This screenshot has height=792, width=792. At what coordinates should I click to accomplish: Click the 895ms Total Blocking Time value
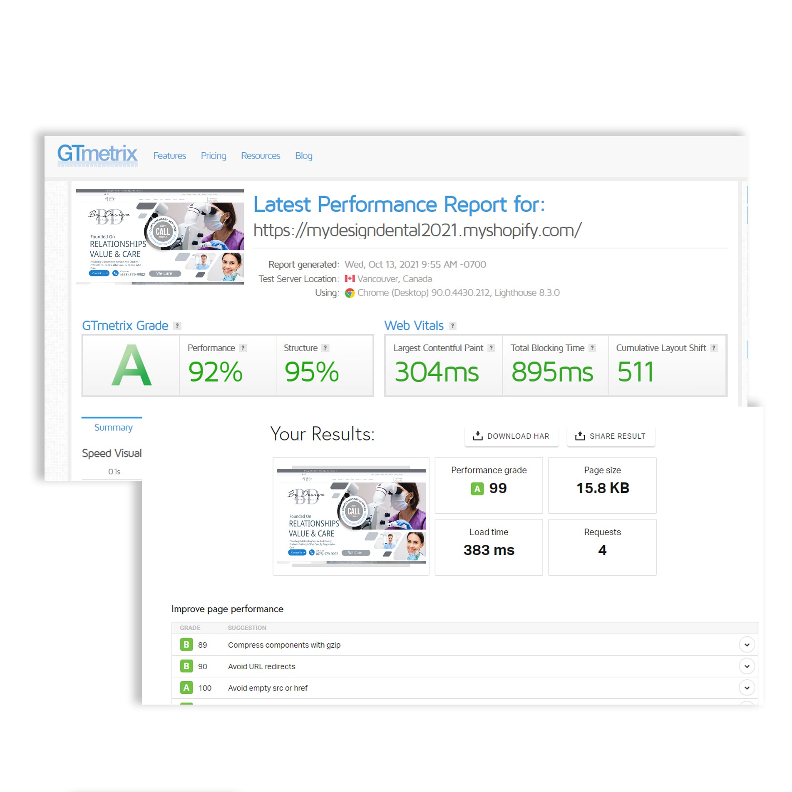(x=552, y=372)
